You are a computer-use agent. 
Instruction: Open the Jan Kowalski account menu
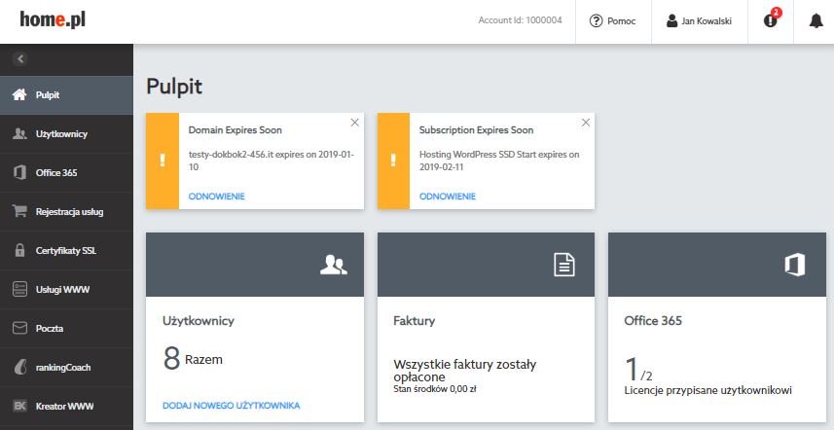700,21
